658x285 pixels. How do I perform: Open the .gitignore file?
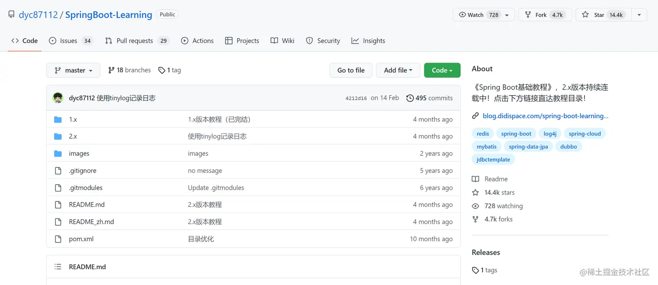pyautogui.click(x=83, y=171)
